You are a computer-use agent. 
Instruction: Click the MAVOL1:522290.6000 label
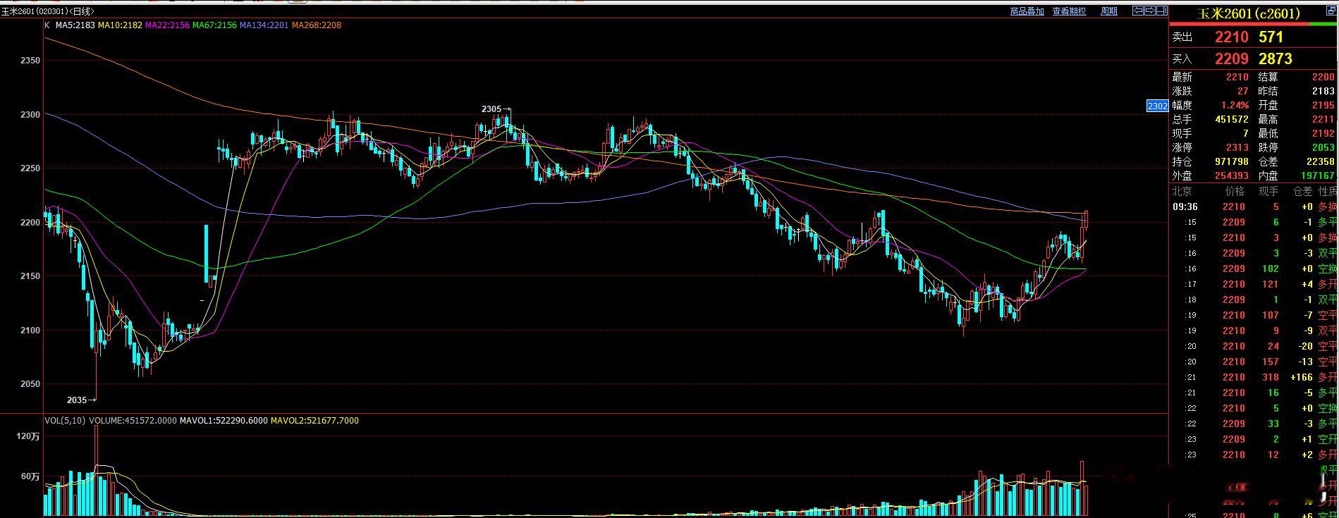(224, 421)
